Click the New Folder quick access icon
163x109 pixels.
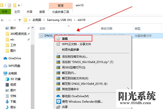click(x=14, y=5)
